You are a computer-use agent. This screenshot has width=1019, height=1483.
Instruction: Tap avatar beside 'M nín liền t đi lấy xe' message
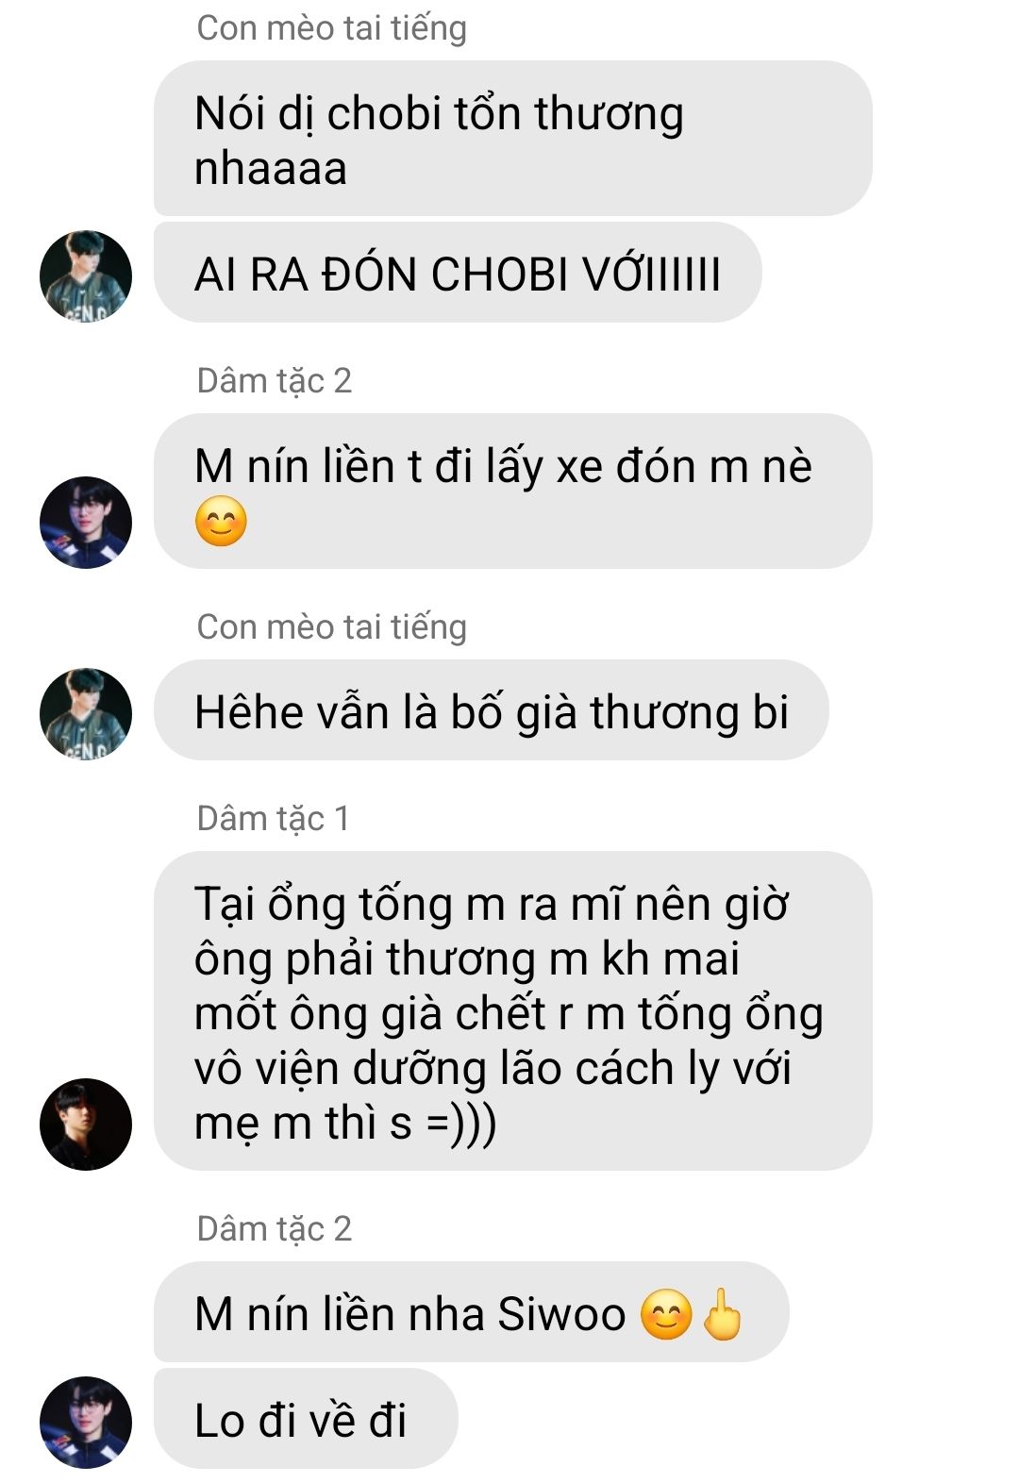coord(86,523)
